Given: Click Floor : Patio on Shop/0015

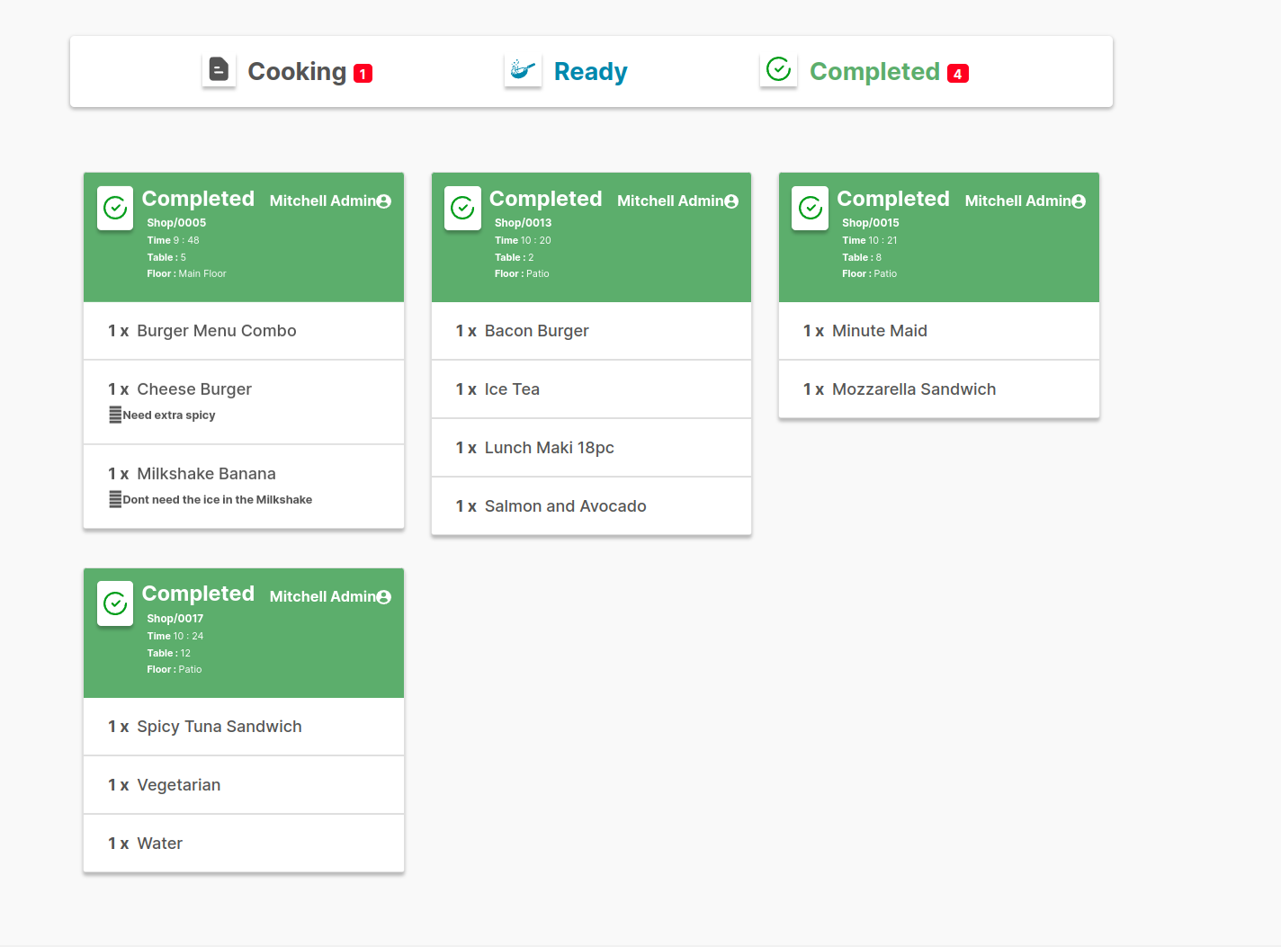Looking at the screenshot, I should (870, 273).
